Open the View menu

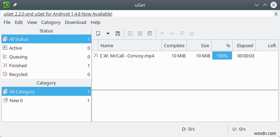(32, 22)
